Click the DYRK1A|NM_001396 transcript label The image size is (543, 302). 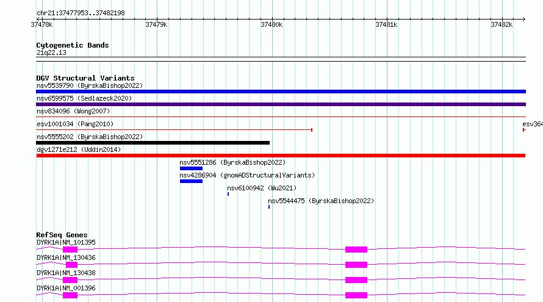coord(66,288)
